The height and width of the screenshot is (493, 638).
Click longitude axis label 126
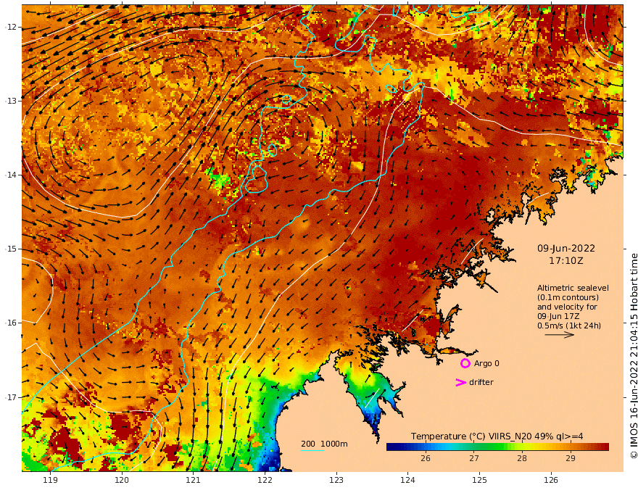tap(551, 480)
